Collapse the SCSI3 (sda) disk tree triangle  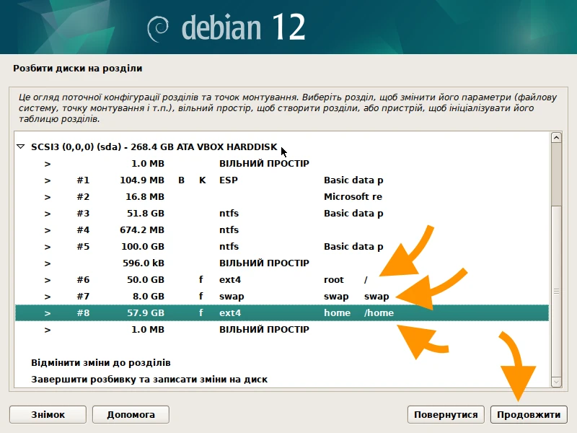click(21, 146)
